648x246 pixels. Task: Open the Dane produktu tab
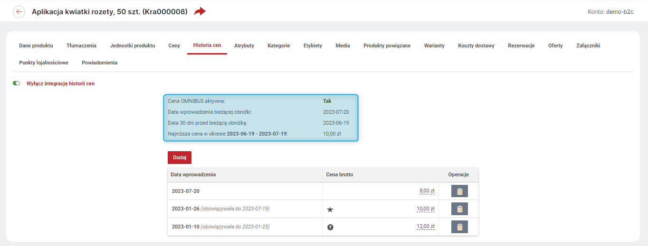tap(36, 46)
